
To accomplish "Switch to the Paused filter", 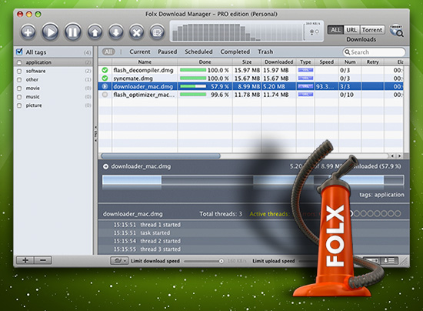I will [167, 52].
